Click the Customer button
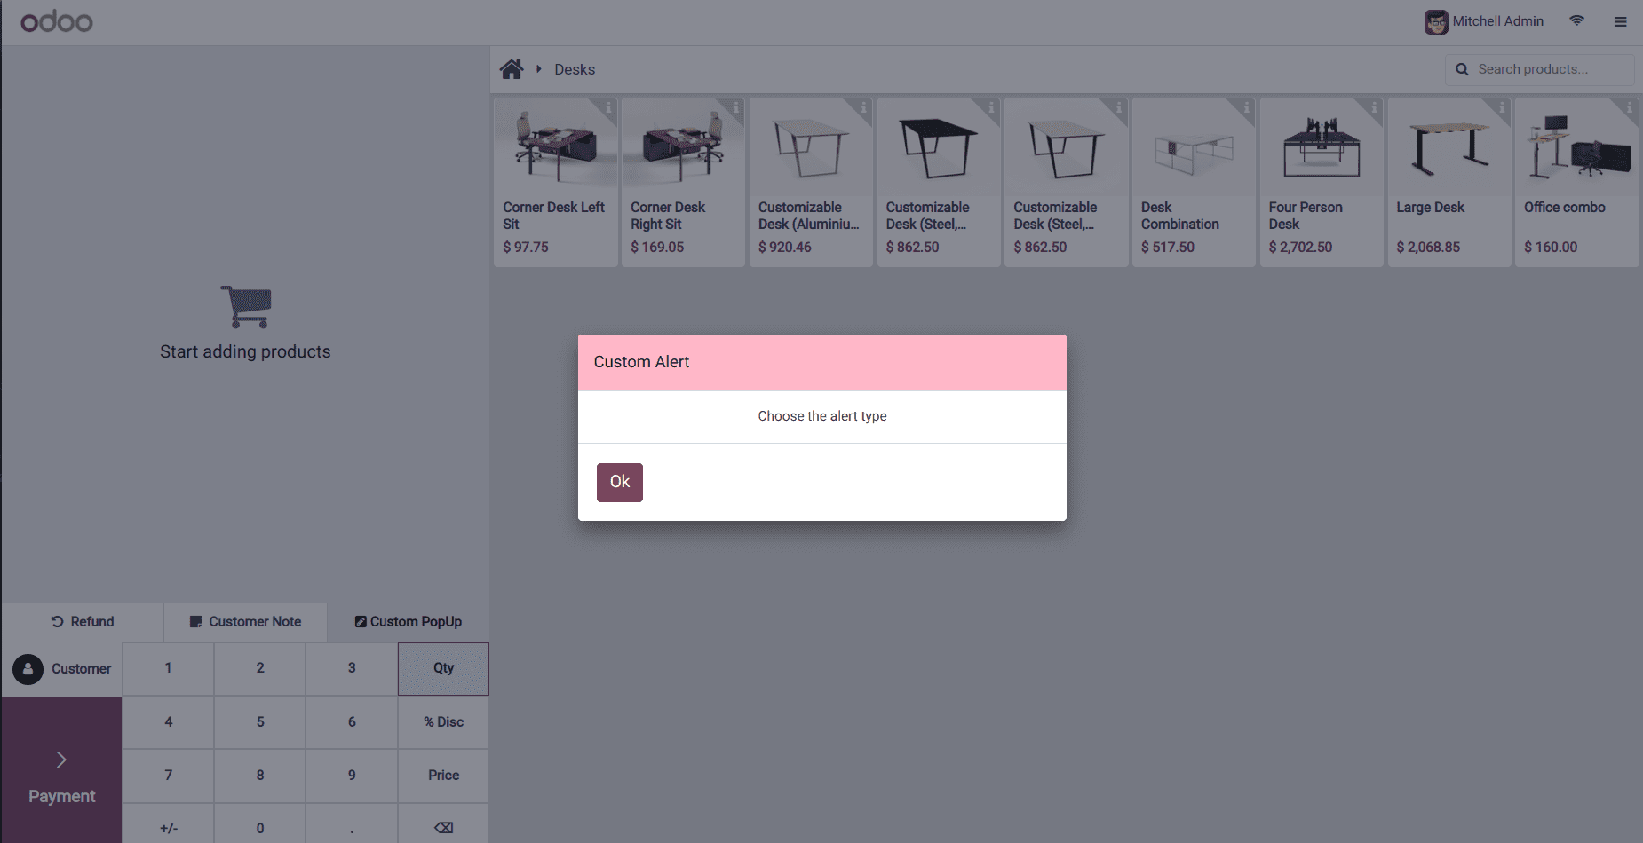Image resolution: width=1643 pixels, height=843 pixels. (x=62, y=669)
